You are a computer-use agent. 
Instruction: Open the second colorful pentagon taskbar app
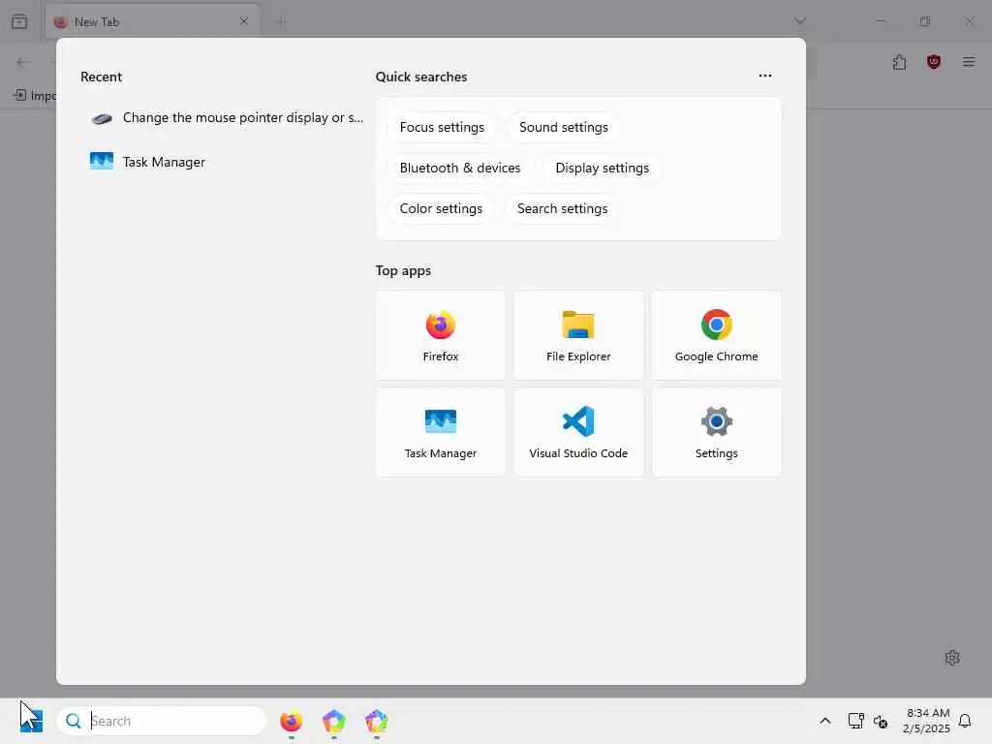(x=333, y=721)
